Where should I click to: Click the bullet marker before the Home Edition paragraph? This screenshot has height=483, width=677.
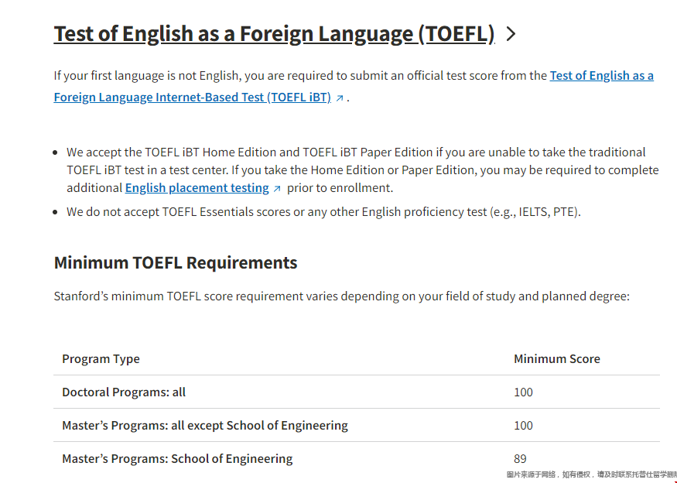tap(56, 153)
